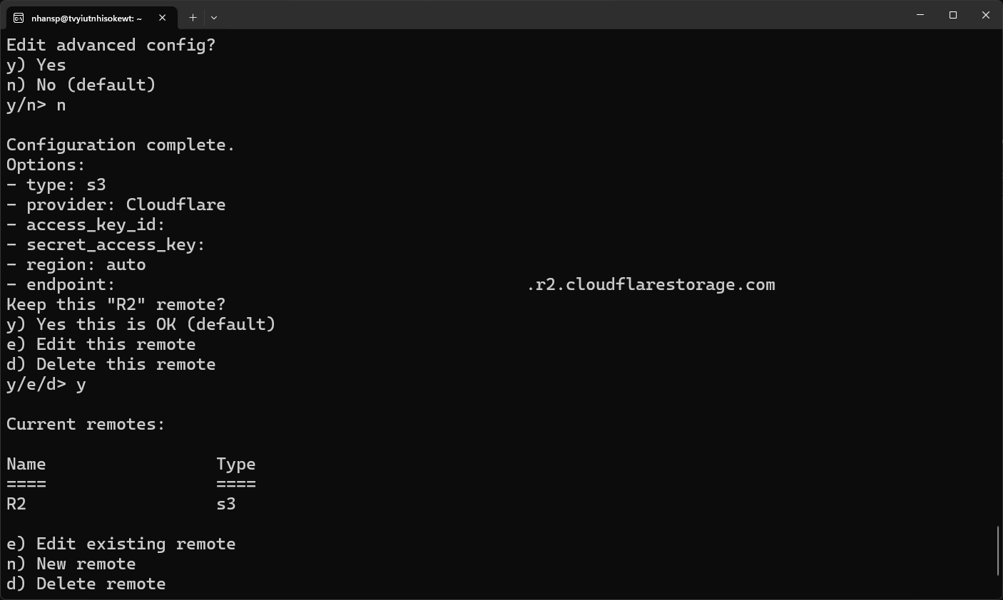Minimize the terminal window
Viewport: 1003px width, 600px height.
pos(920,15)
